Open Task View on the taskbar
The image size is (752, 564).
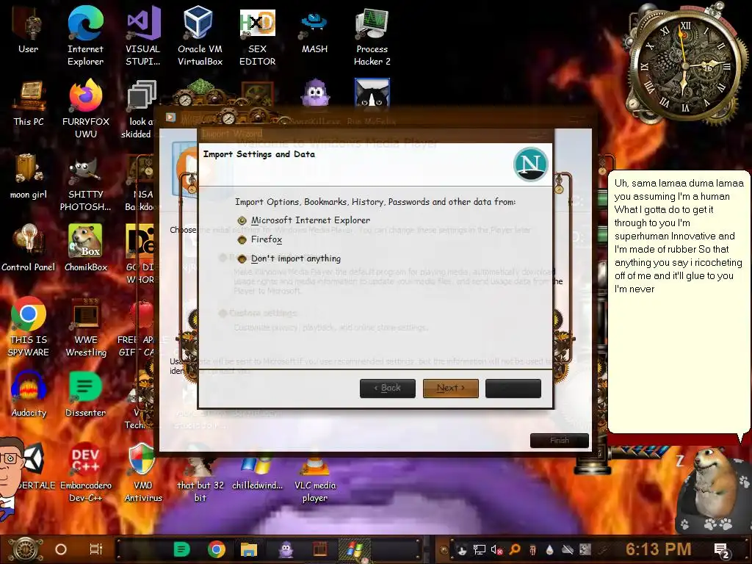pyautogui.click(x=96, y=549)
